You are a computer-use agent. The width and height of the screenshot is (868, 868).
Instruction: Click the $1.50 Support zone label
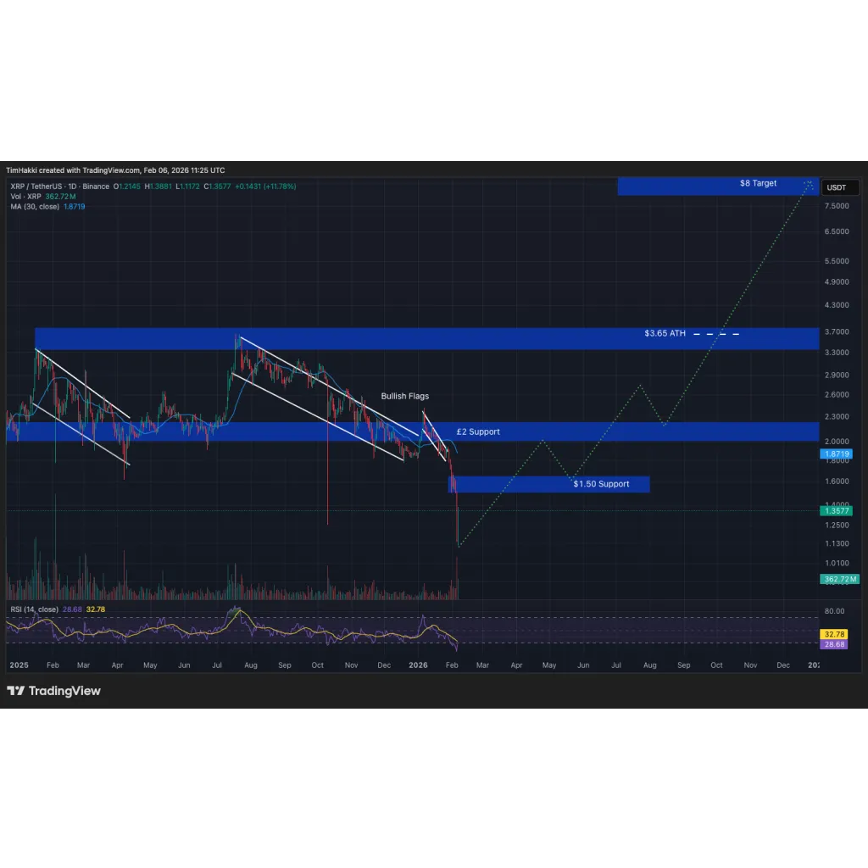601,484
